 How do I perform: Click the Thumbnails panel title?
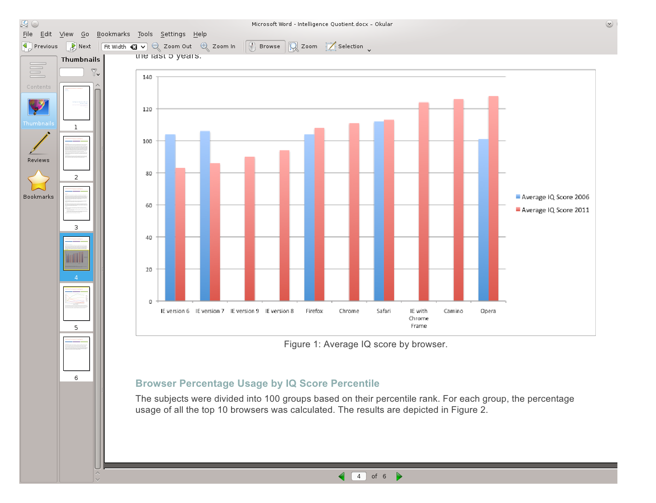81,59
